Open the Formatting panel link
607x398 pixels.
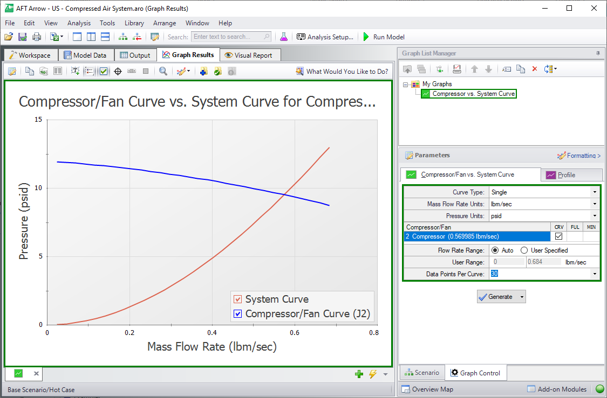[579, 155]
